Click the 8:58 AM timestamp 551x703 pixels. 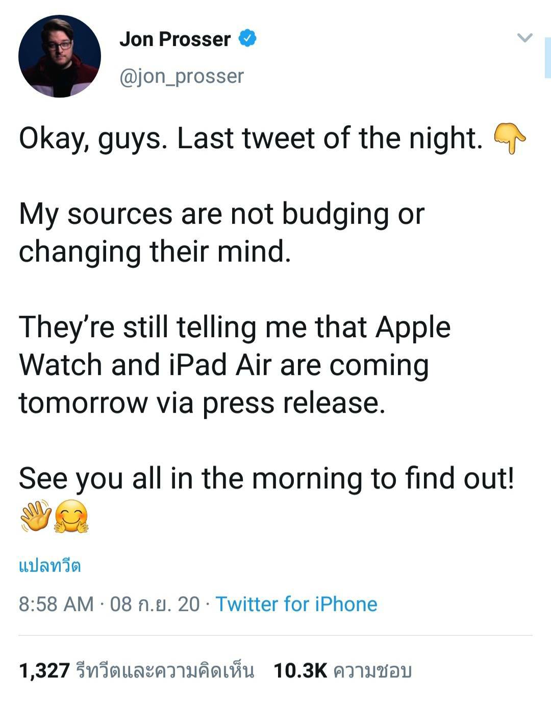click(x=56, y=604)
